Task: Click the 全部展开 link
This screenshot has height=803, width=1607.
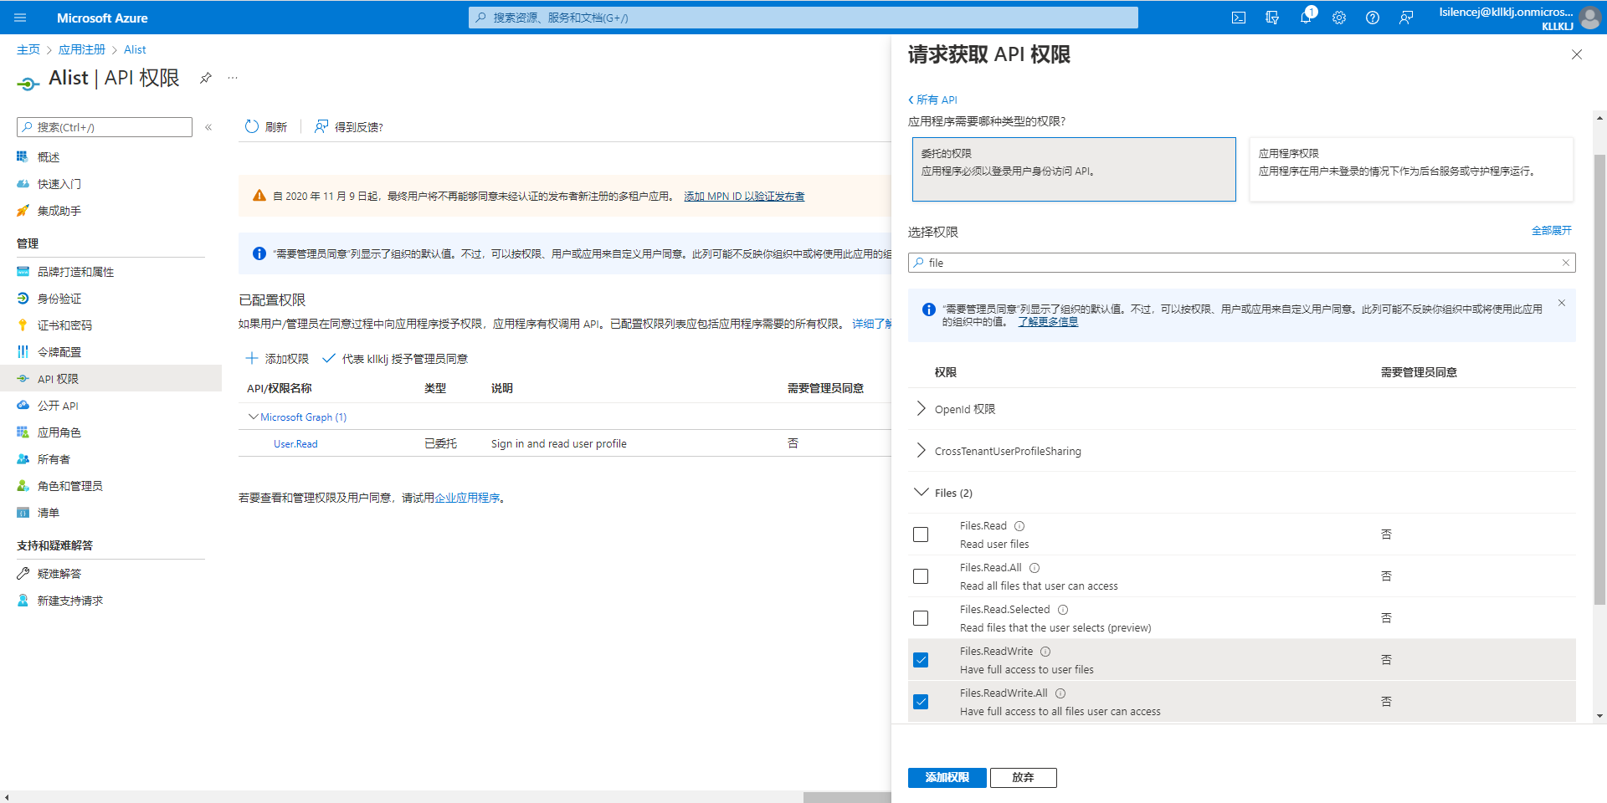Action: [1551, 231]
